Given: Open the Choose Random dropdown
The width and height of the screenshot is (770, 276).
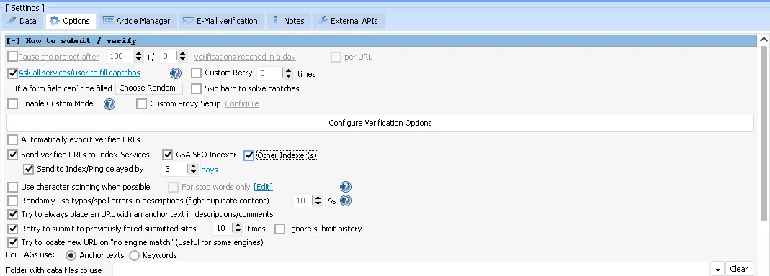Looking at the screenshot, I should 149,88.
